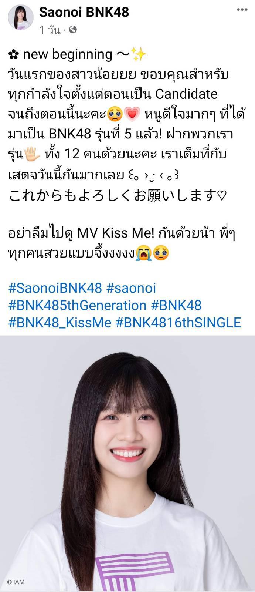This screenshot has width=255, height=592.
Task: Open the #BNK485thGeneration hashtag
Action: [x=77, y=305]
